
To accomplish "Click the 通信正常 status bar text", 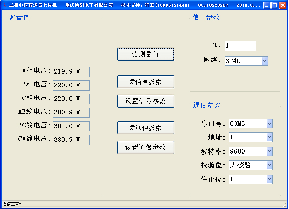I will [12, 204].
